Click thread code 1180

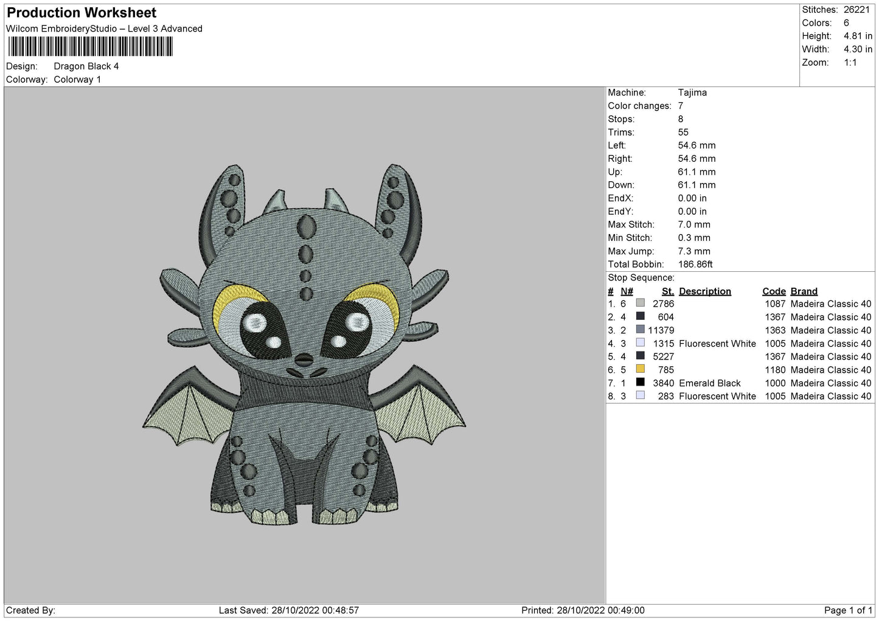(775, 370)
